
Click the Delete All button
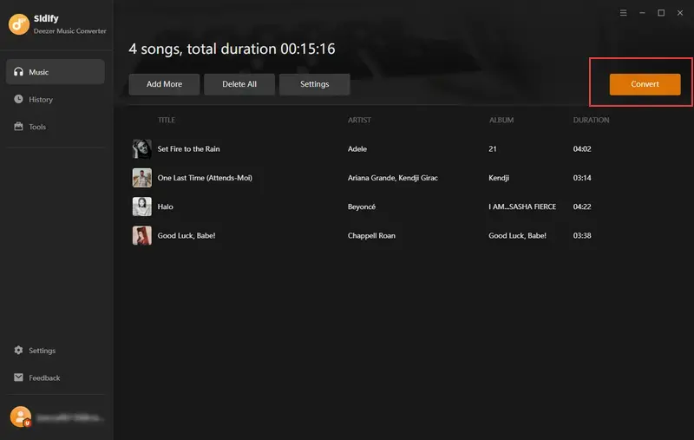pyautogui.click(x=239, y=84)
